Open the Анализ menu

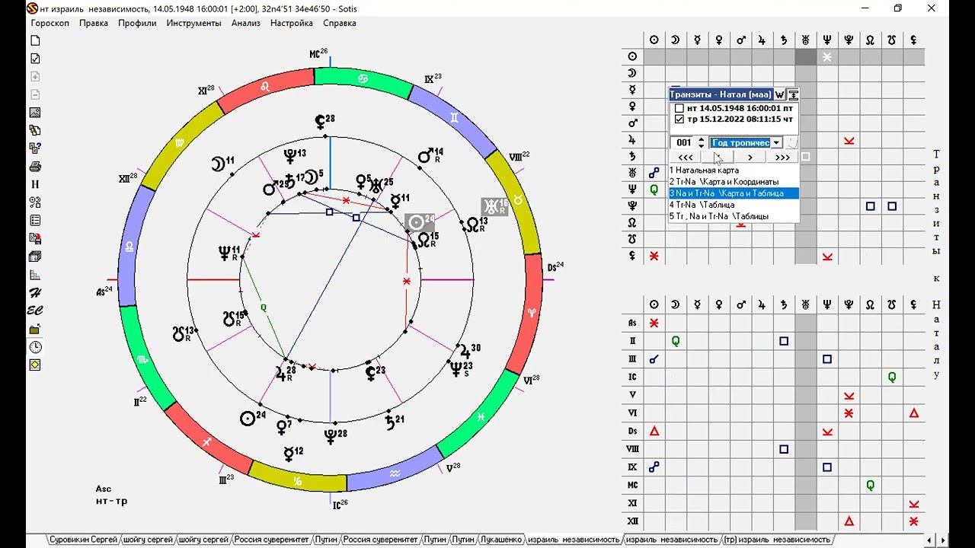click(245, 23)
